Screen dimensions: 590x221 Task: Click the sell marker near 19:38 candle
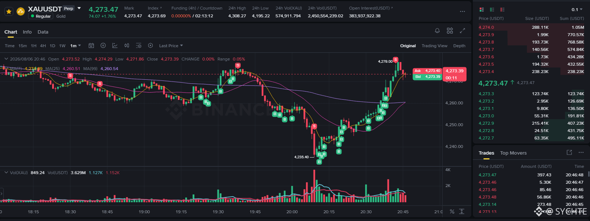pos(238,65)
